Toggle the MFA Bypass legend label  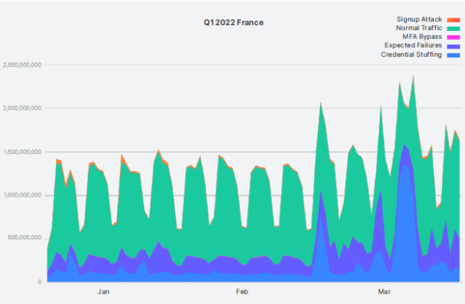pyautogui.click(x=422, y=37)
